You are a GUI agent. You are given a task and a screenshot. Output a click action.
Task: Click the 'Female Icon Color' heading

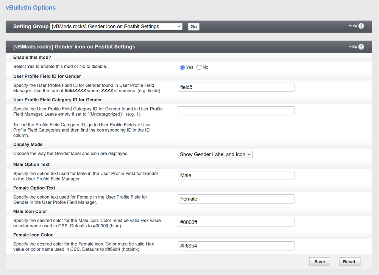point(33,235)
